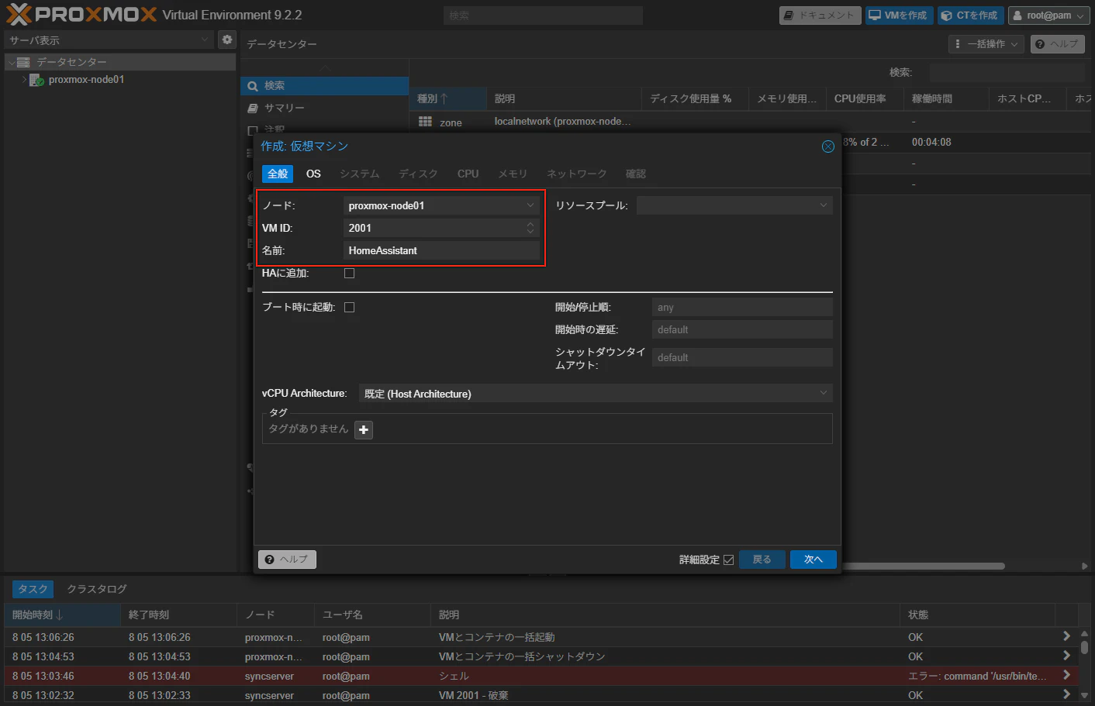
Task: Sort by 稼働時間 column header
Action: 946,98
